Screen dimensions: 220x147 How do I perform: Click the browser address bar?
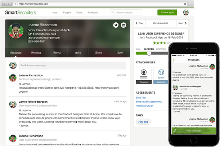(100, 4)
